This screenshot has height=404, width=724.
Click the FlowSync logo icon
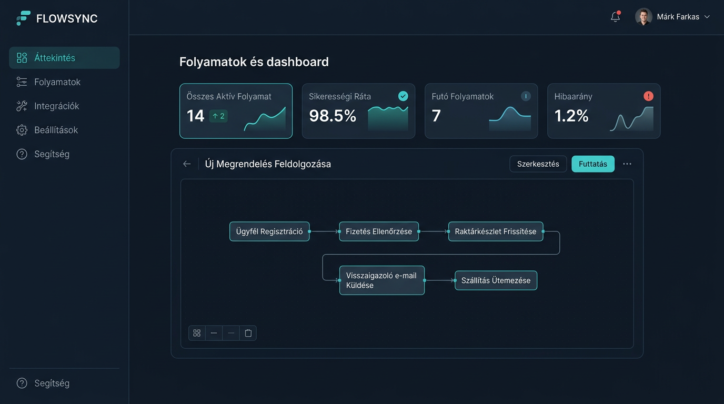tap(23, 18)
